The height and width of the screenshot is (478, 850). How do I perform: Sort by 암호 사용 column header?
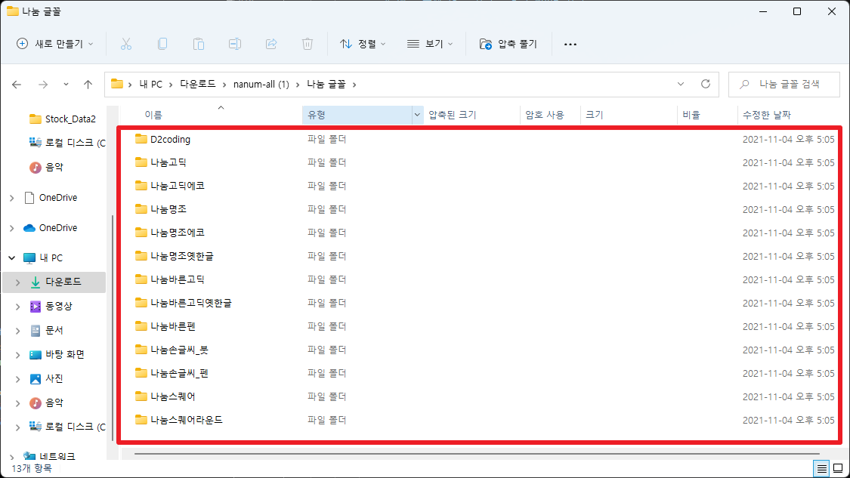[545, 115]
